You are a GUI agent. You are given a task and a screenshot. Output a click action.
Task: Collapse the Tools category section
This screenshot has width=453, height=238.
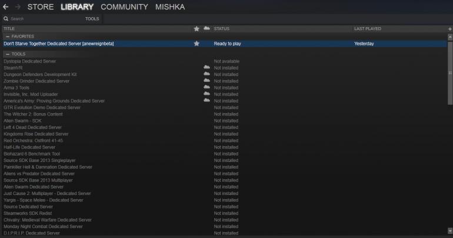(8, 54)
